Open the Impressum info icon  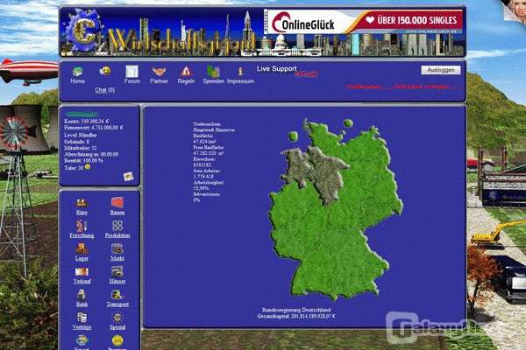240,72
